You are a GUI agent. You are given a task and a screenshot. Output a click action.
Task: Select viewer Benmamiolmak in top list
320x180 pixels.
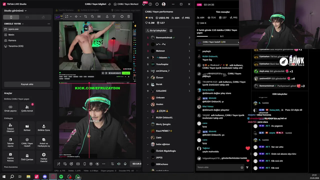(x=168, y=37)
